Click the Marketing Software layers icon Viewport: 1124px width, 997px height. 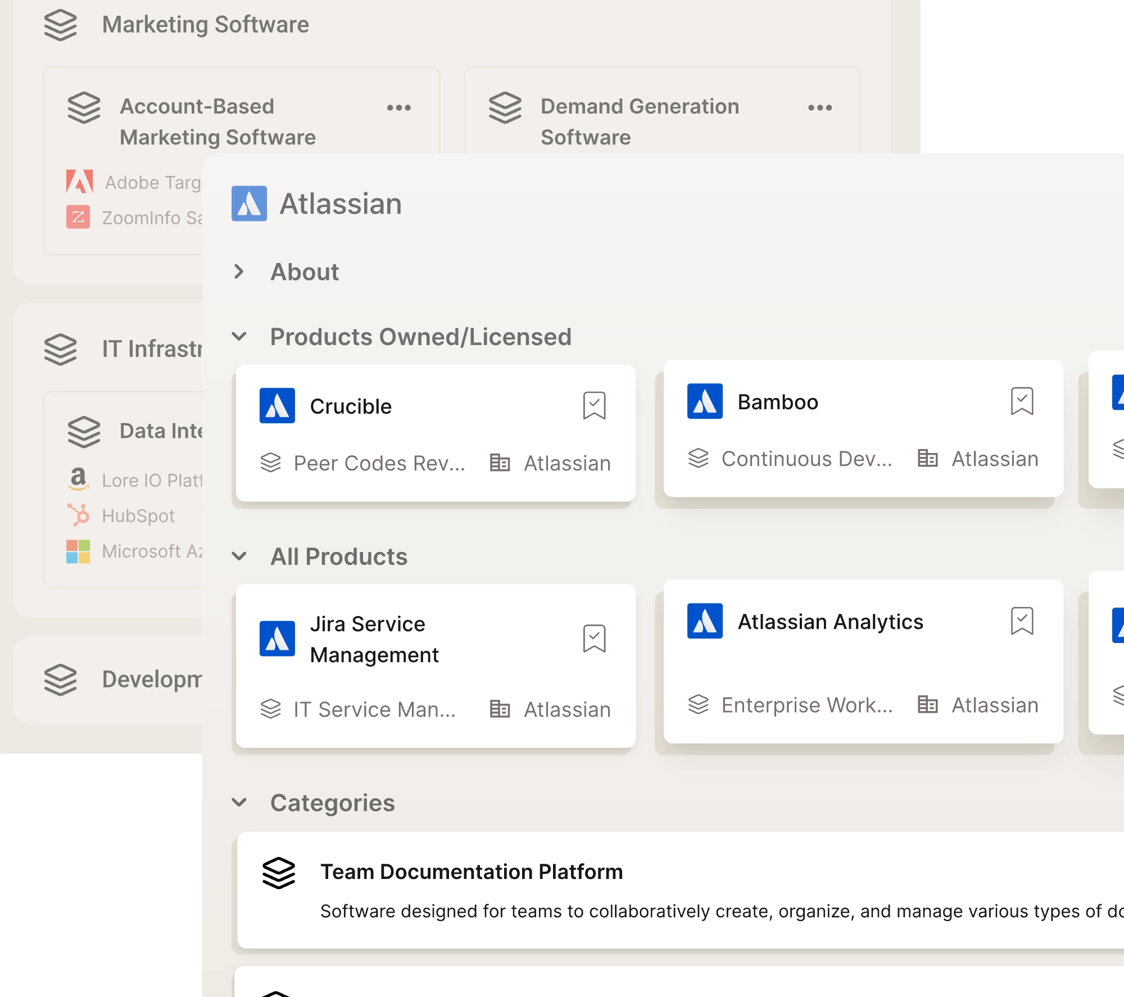point(60,25)
